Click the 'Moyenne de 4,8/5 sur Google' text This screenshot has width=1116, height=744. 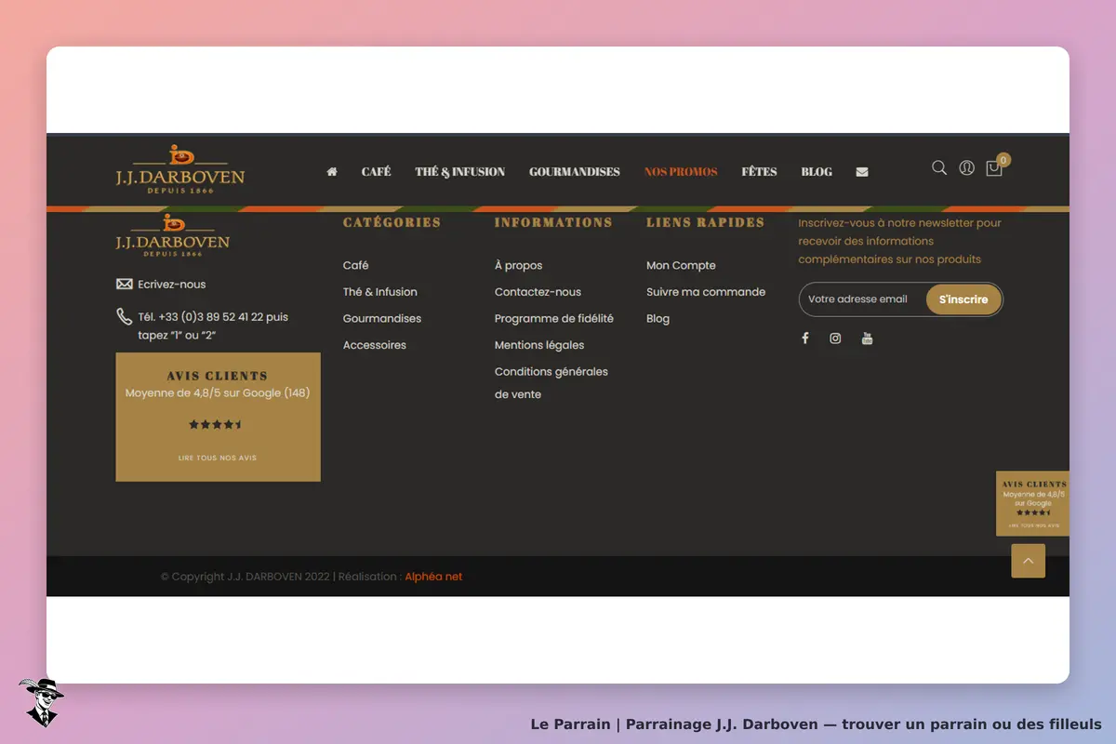(218, 392)
